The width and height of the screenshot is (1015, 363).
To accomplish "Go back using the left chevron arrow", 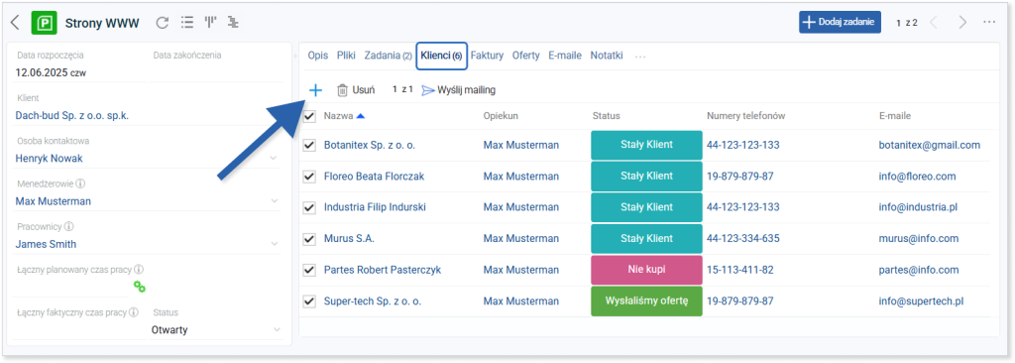I will [15, 23].
